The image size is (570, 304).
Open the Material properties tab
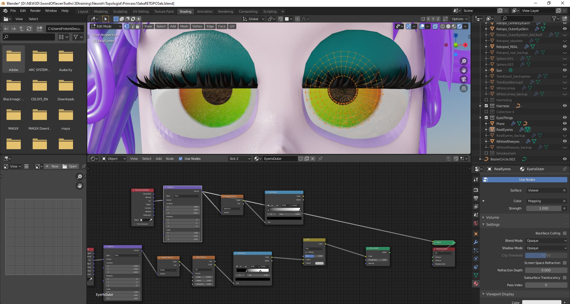[x=476, y=284]
